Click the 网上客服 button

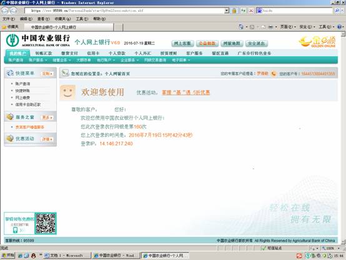click(182, 43)
